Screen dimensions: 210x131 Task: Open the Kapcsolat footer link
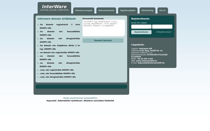pos(51,101)
